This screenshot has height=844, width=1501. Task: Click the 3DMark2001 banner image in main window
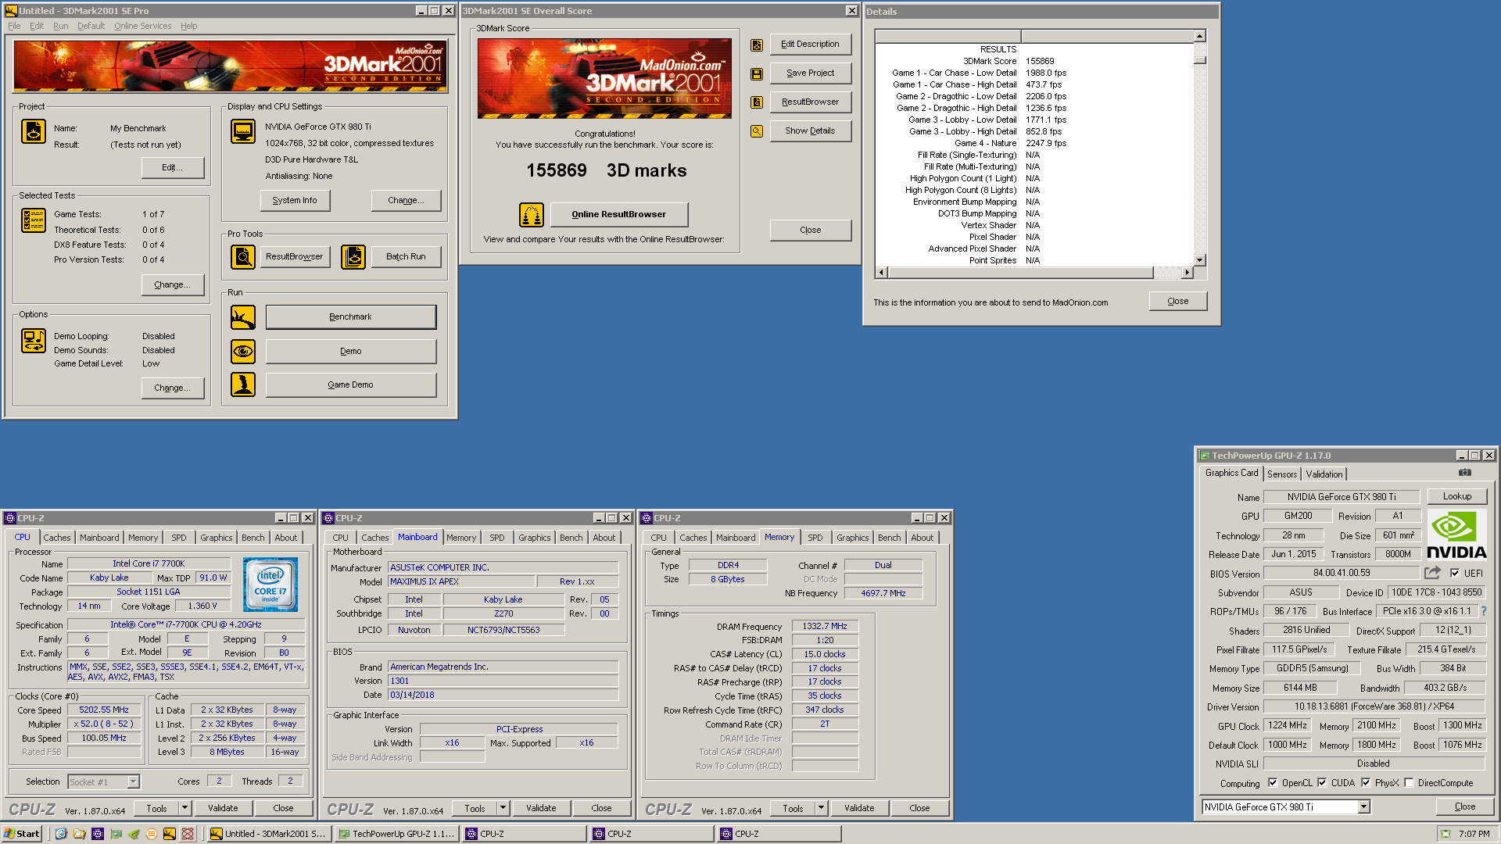click(x=231, y=66)
